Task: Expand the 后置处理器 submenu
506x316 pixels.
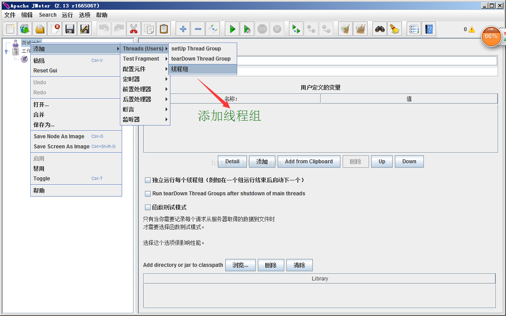Action: point(145,99)
